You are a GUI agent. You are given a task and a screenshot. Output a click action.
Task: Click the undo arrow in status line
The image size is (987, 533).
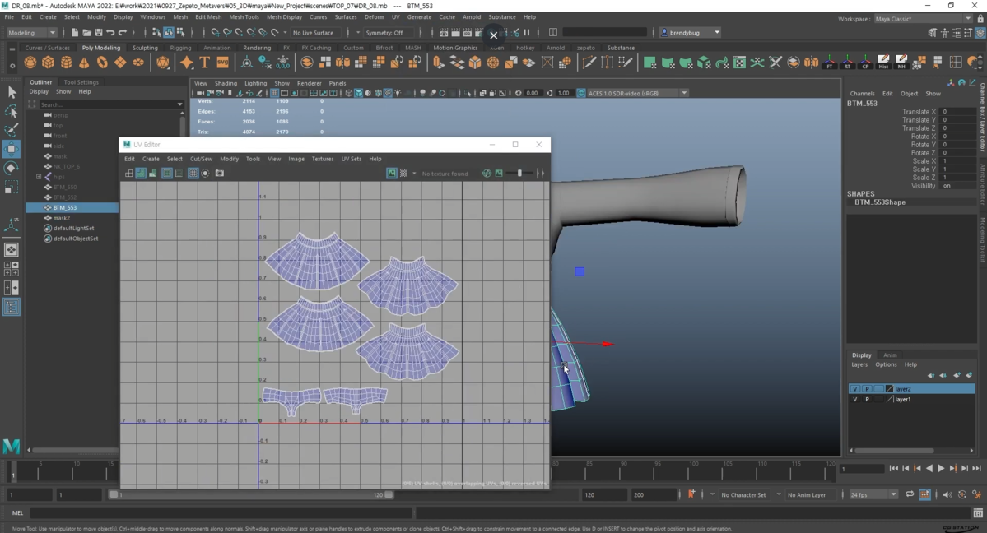point(110,33)
